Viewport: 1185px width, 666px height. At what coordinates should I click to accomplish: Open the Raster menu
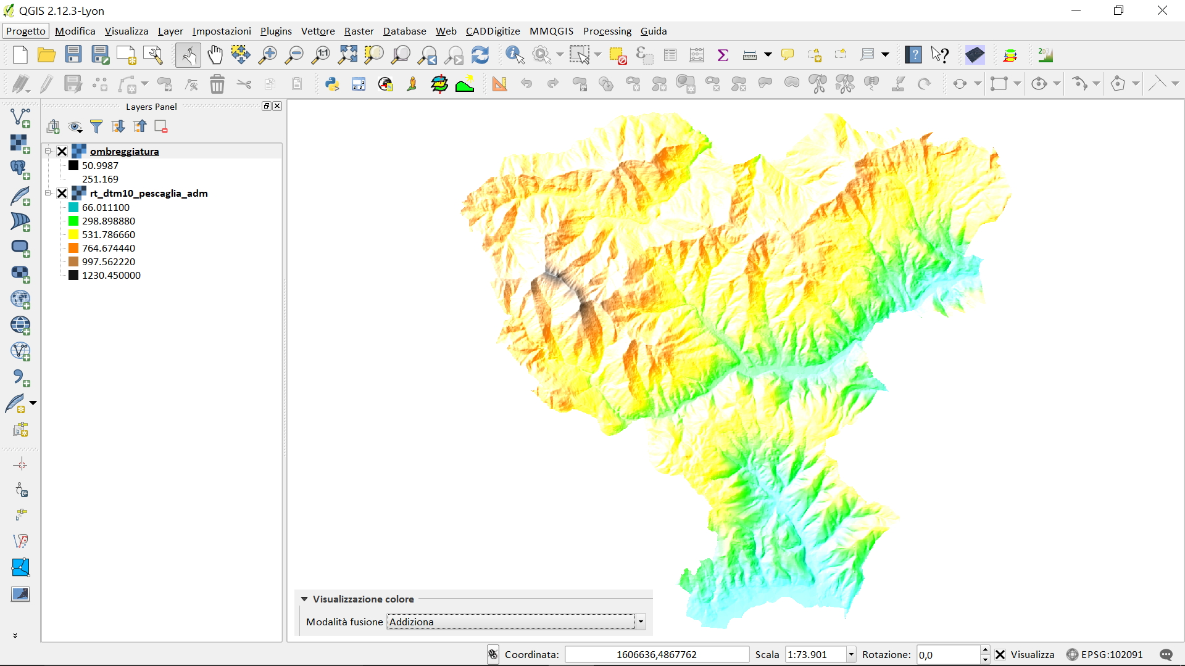pyautogui.click(x=359, y=31)
